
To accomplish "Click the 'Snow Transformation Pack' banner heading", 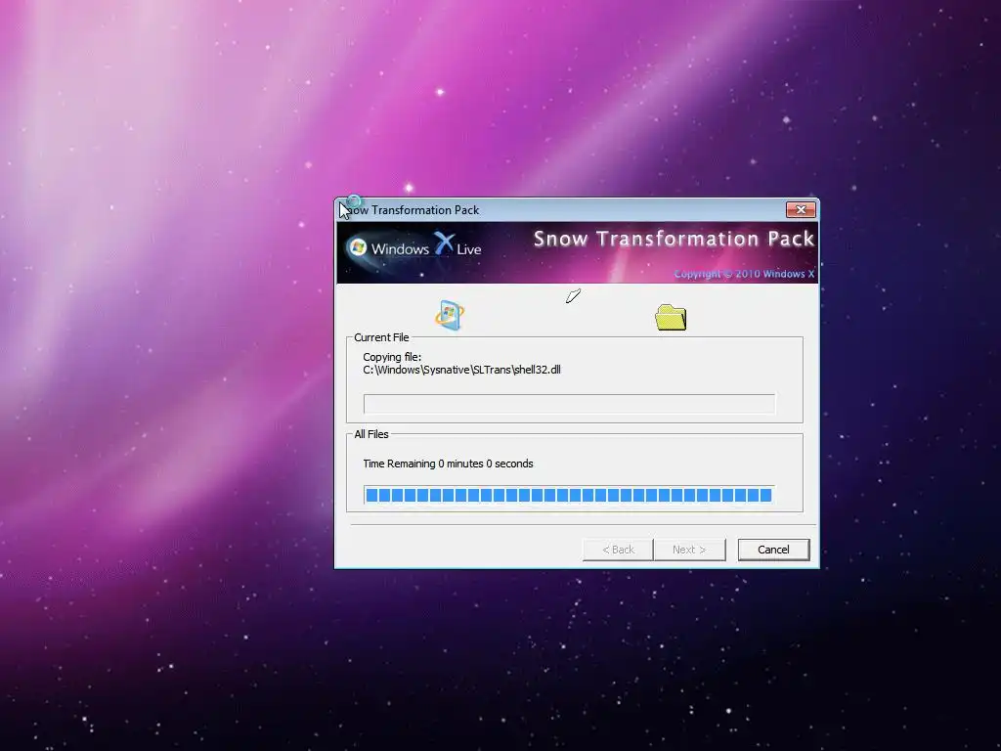I will pos(675,239).
